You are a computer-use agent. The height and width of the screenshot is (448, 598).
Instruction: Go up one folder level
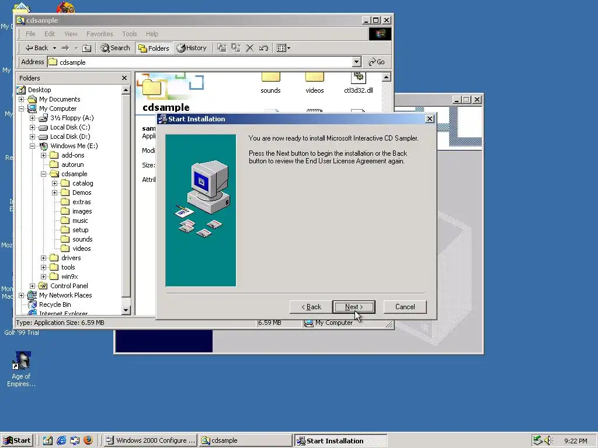(x=87, y=48)
